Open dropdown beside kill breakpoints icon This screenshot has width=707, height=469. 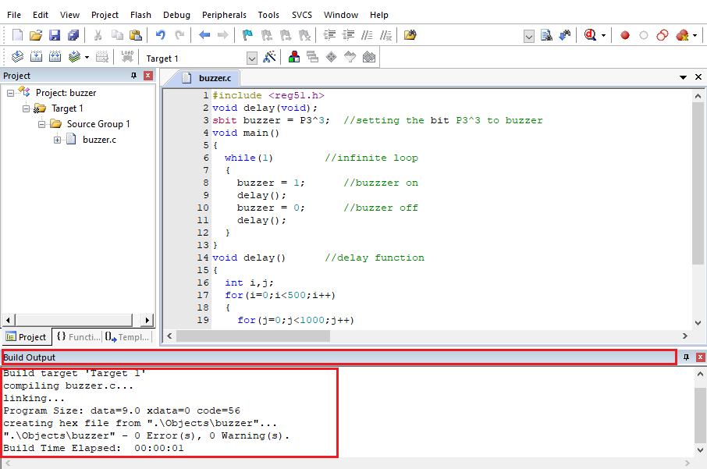coord(695,36)
